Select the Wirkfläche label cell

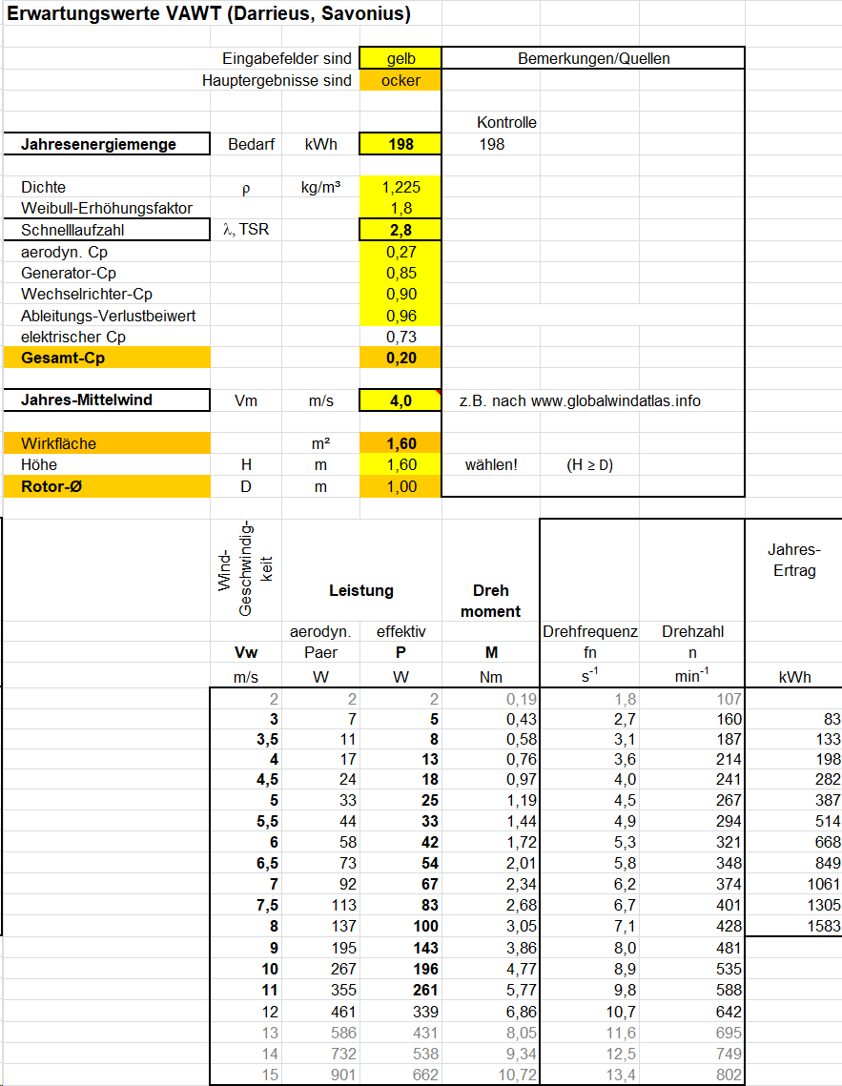[107, 443]
